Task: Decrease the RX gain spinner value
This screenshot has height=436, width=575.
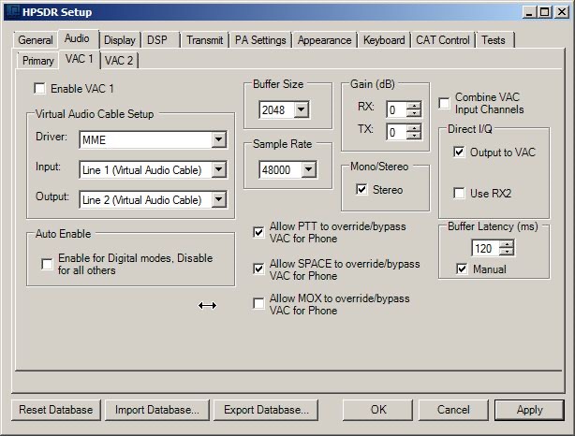Action: click(414, 113)
